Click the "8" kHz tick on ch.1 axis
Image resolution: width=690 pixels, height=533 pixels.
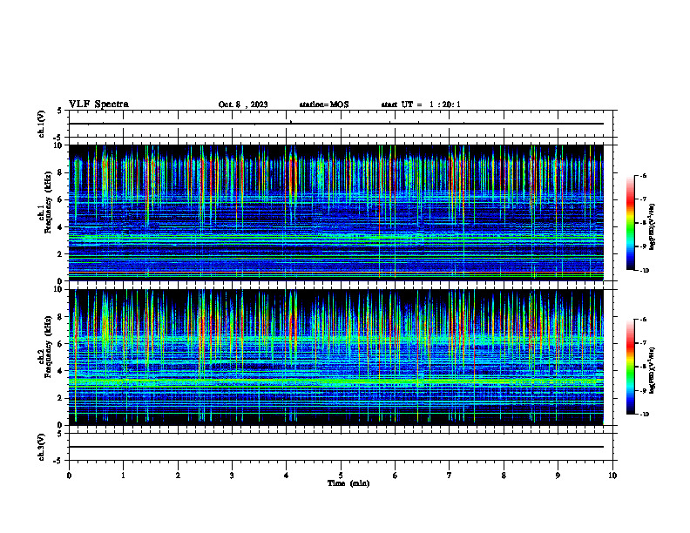click(x=61, y=172)
